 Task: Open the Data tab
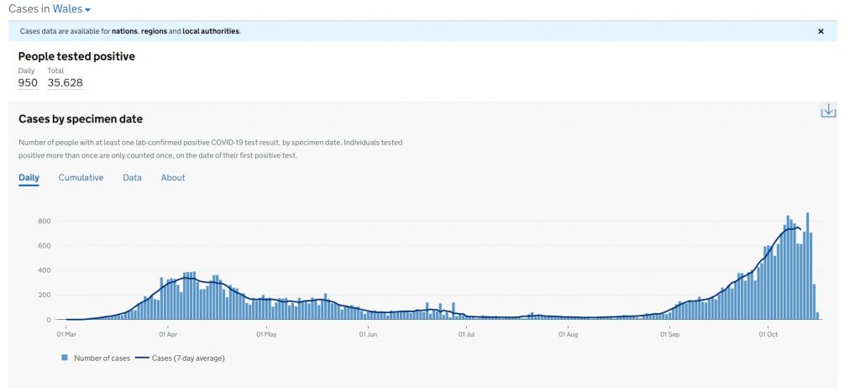132,178
